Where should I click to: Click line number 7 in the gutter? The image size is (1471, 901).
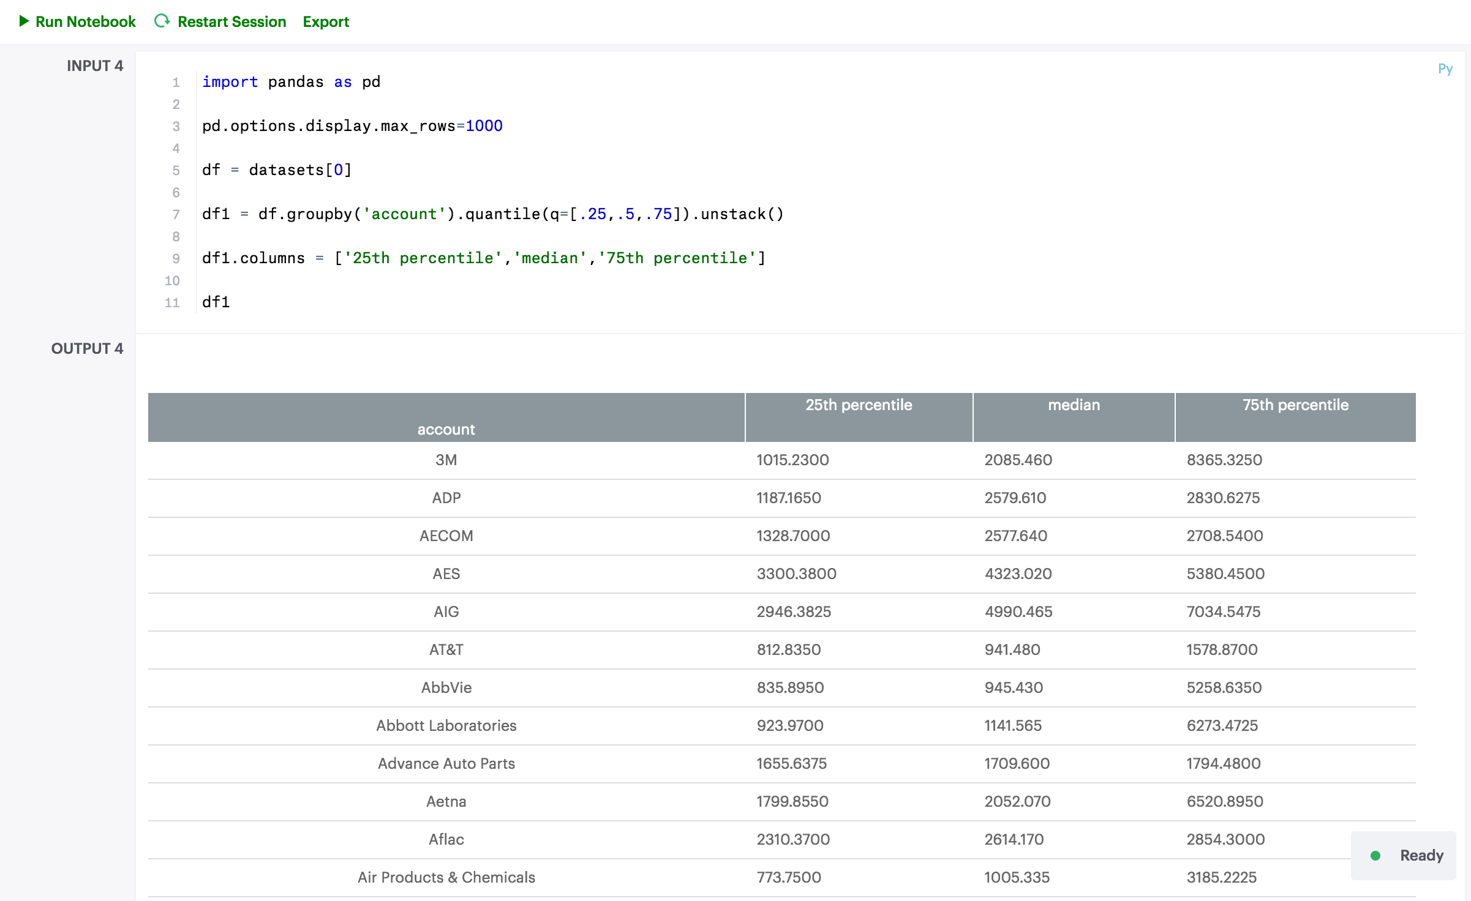176,214
